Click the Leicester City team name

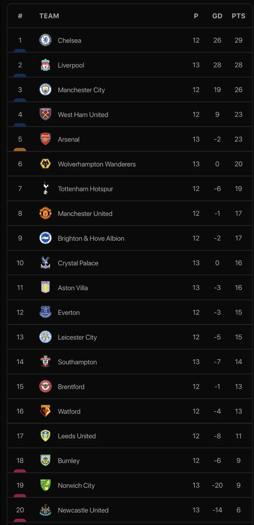click(77, 337)
